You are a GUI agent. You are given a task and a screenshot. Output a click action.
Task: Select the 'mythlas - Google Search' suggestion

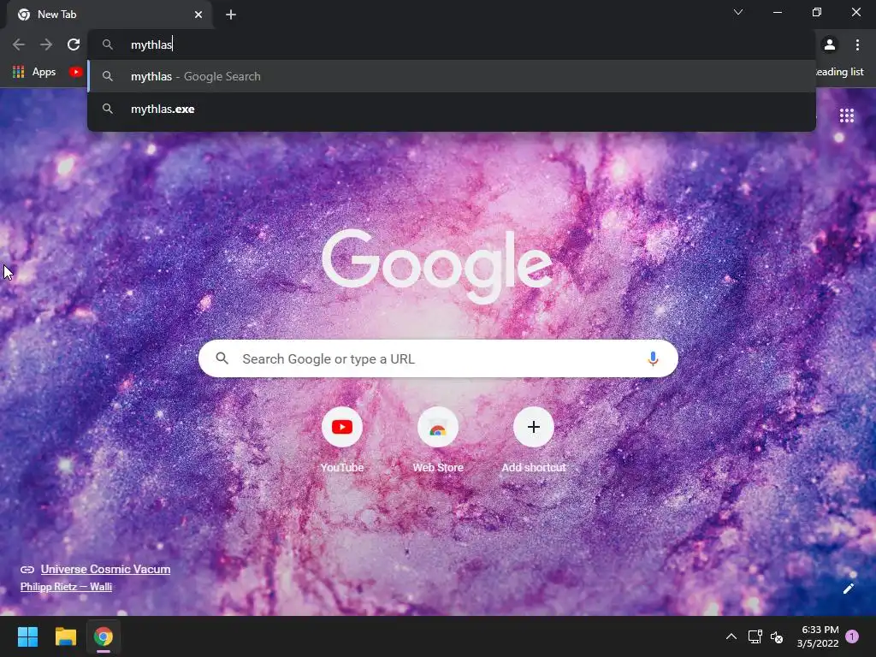pyautogui.click(x=452, y=76)
